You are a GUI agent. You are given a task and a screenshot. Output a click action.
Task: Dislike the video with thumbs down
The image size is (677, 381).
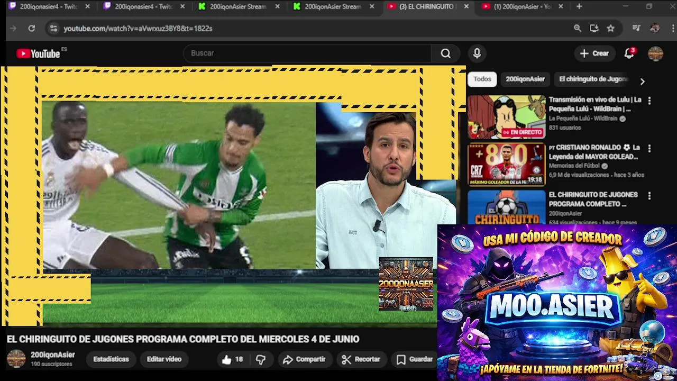click(x=260, y=359)
